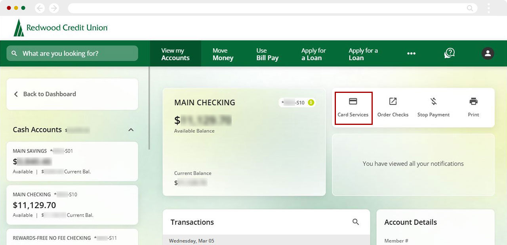
Task: Click the notifications viewed message
Action: 413,164
